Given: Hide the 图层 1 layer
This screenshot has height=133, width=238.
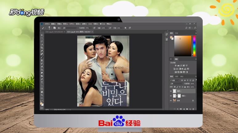Looking at the screenshot, I should point(171,96).
